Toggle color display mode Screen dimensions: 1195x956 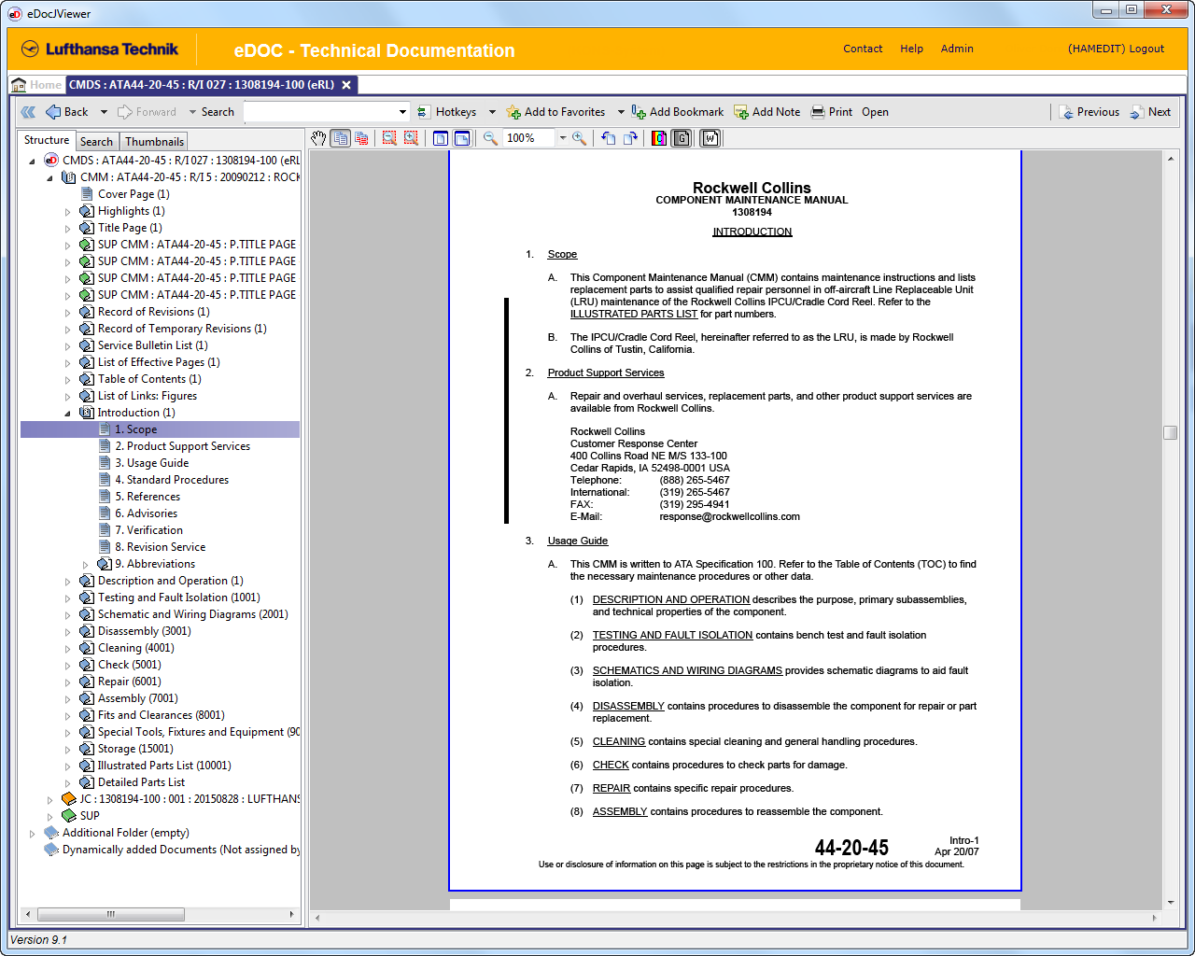[x=659, y=138]
